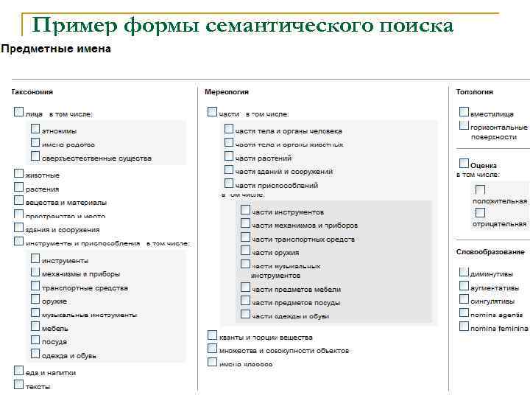Select the 'животные' checkbox

(x=18, y=173)
